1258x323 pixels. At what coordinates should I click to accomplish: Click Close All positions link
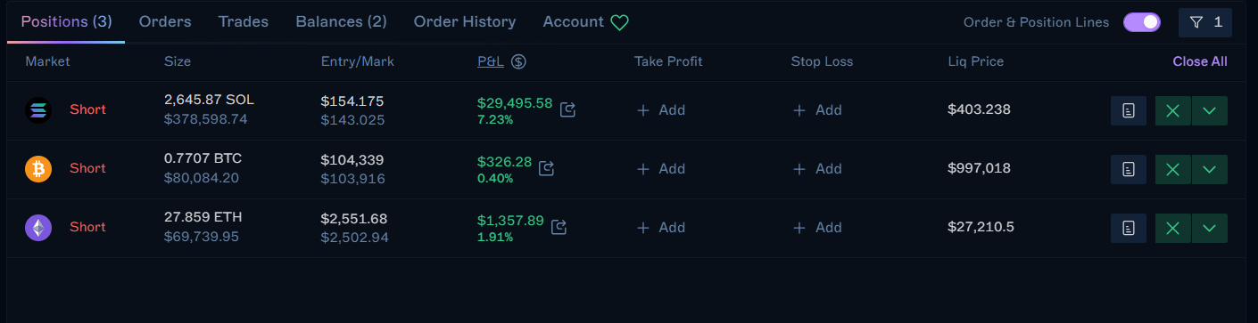click(x=1200, y=61)
